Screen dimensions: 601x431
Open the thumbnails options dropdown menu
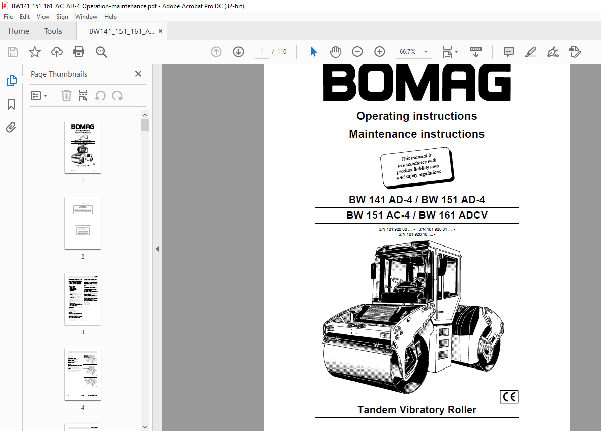click(x=39, y=95)
